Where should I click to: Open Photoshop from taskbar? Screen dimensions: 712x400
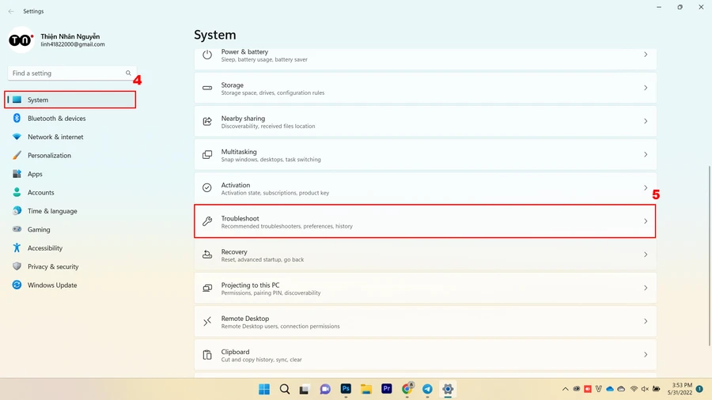coord(346,389)
